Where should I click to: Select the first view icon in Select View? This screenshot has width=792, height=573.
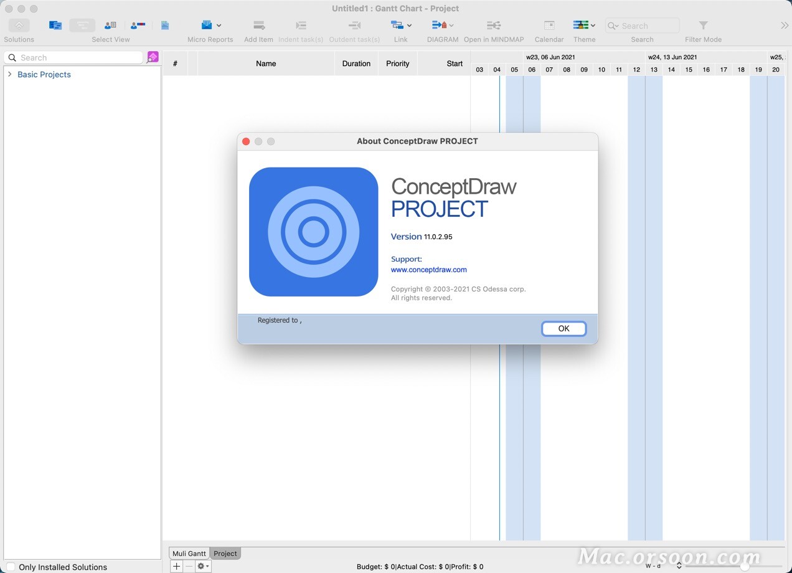click(x=55, y=26)
